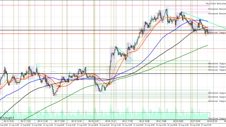Click the 21 Aug 03:00 date label
Screen dimensions: 226x127
139,125
